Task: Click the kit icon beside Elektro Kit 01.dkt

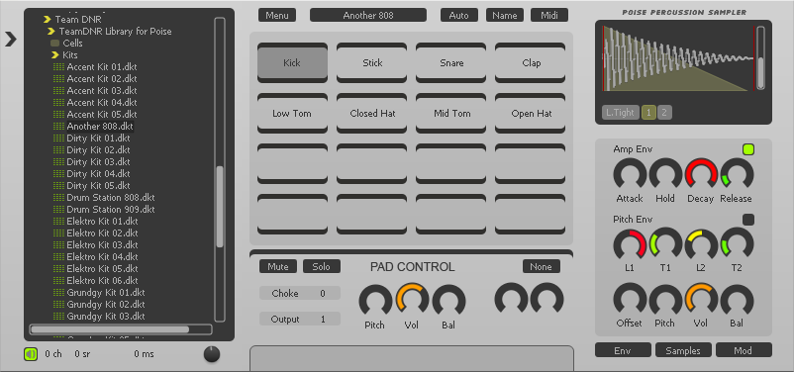Action: point(58,222)
